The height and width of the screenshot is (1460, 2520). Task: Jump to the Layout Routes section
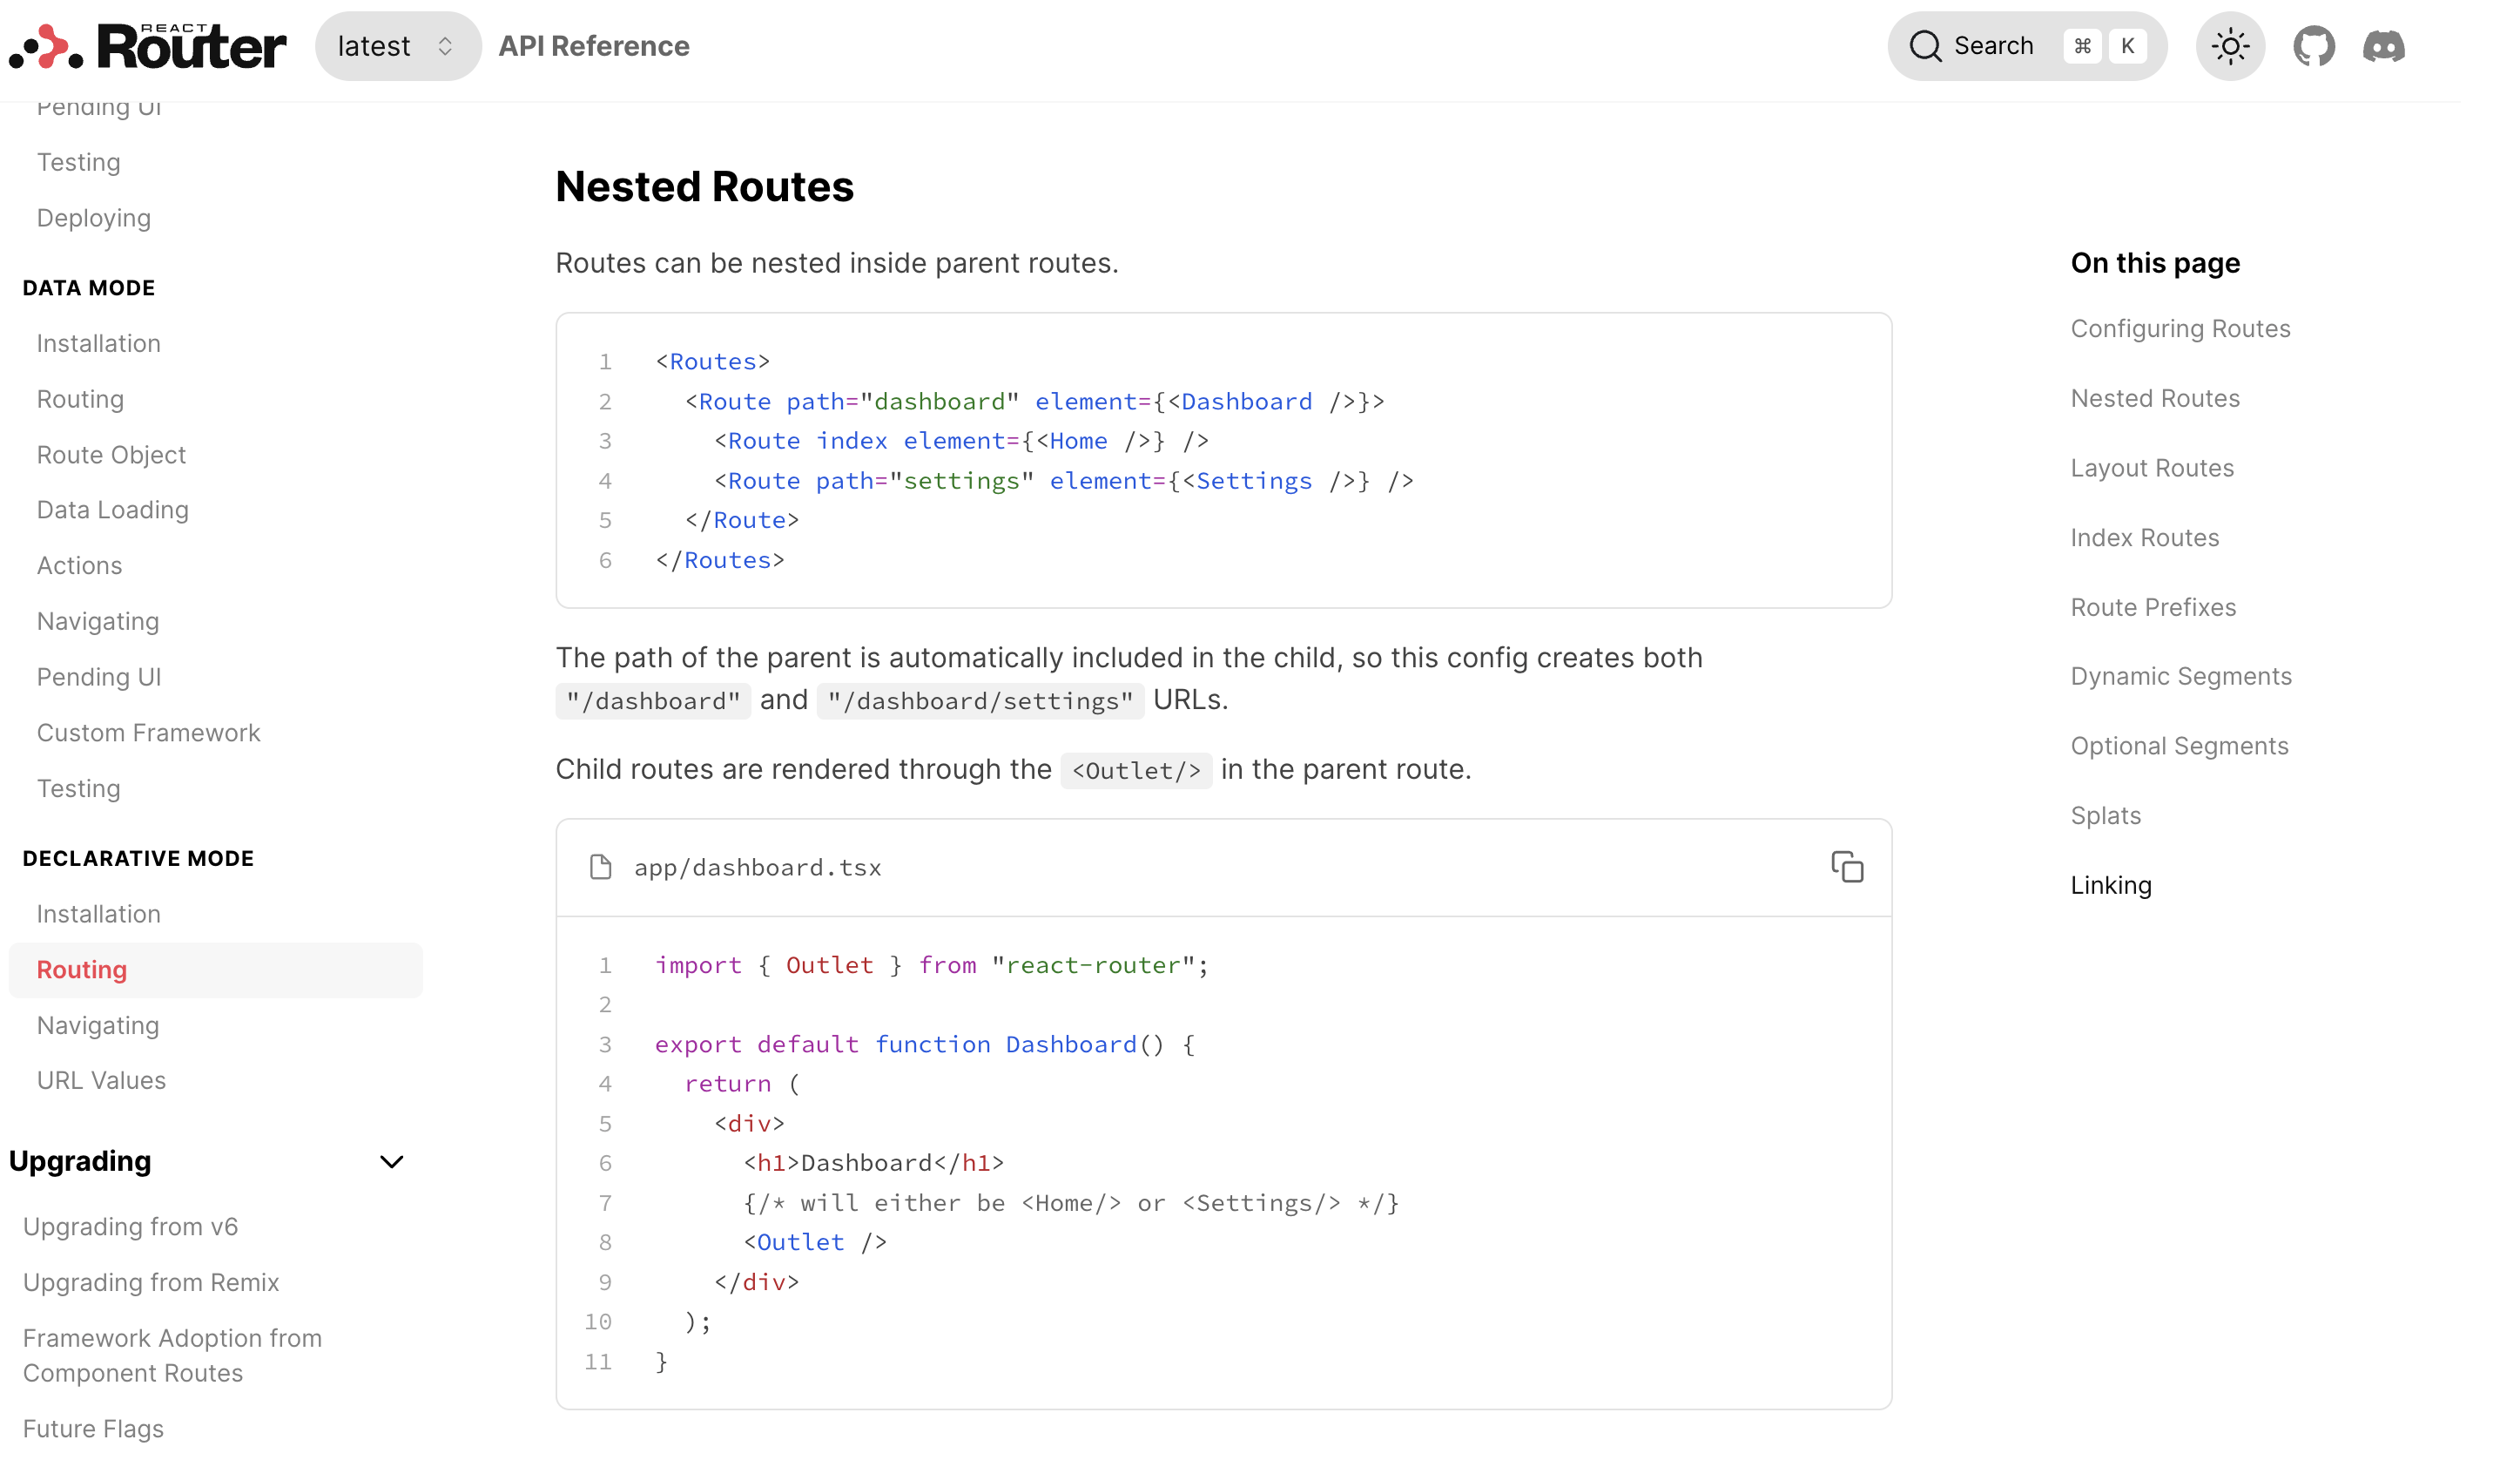click(x=2151, y=467)
